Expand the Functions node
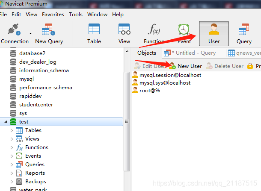The width and height of the screenshot is (261, 191). tap(12, 147)
